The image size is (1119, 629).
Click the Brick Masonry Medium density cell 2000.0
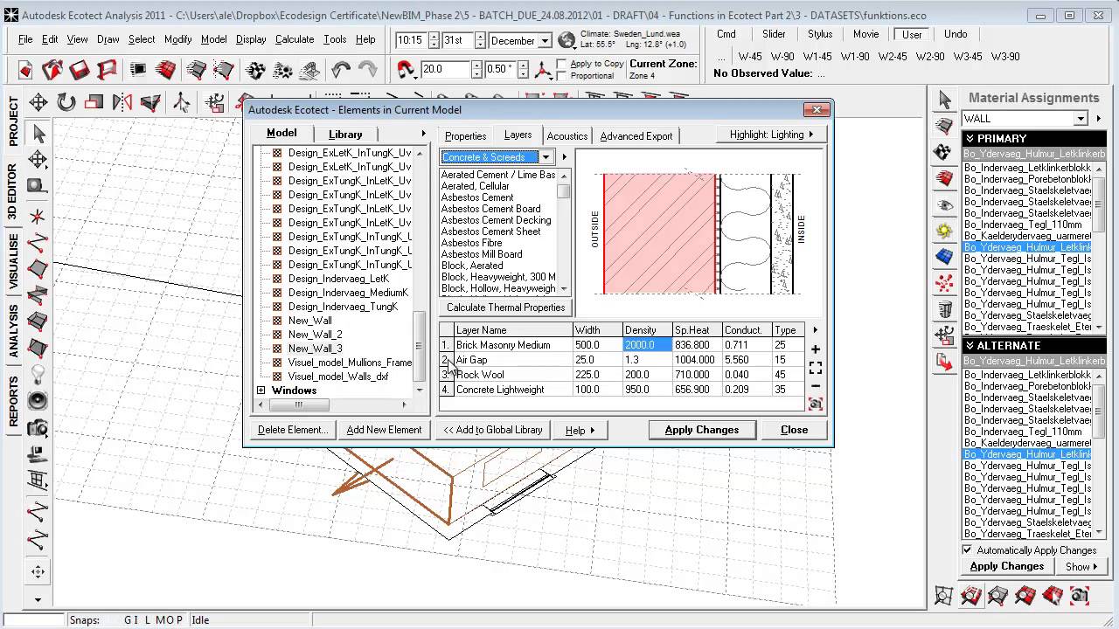coord(647,345)
